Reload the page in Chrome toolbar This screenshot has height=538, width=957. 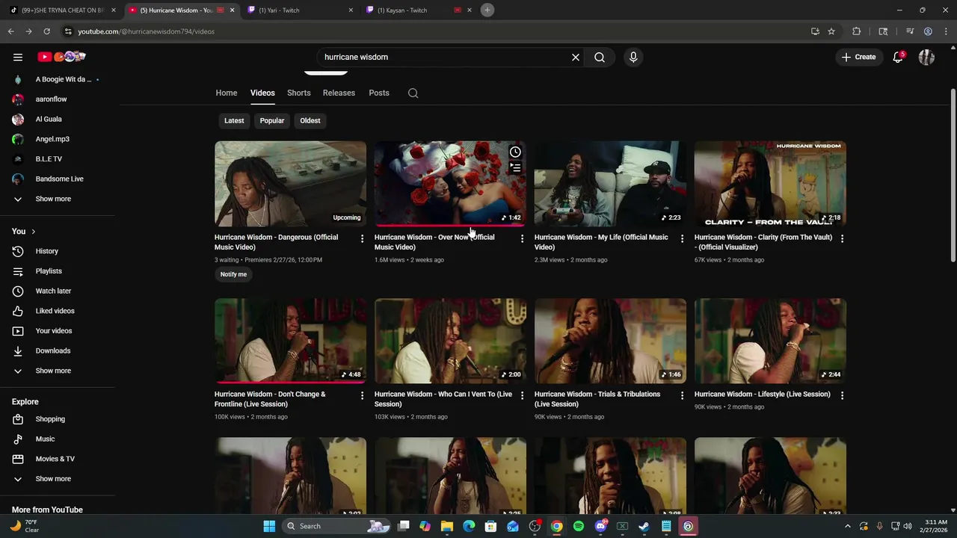[46, 31]
